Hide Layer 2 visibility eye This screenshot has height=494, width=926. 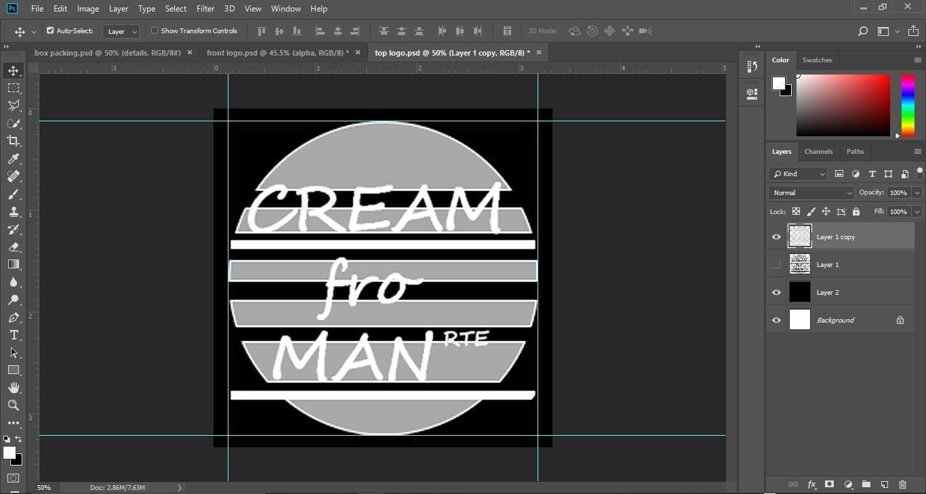(x=777, y=292)
